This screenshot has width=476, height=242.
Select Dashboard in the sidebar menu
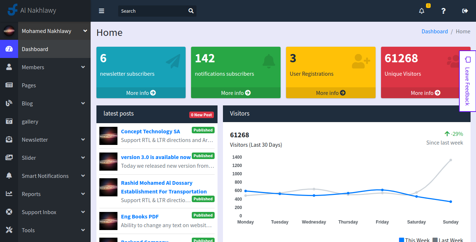click(x=35, y=49)
